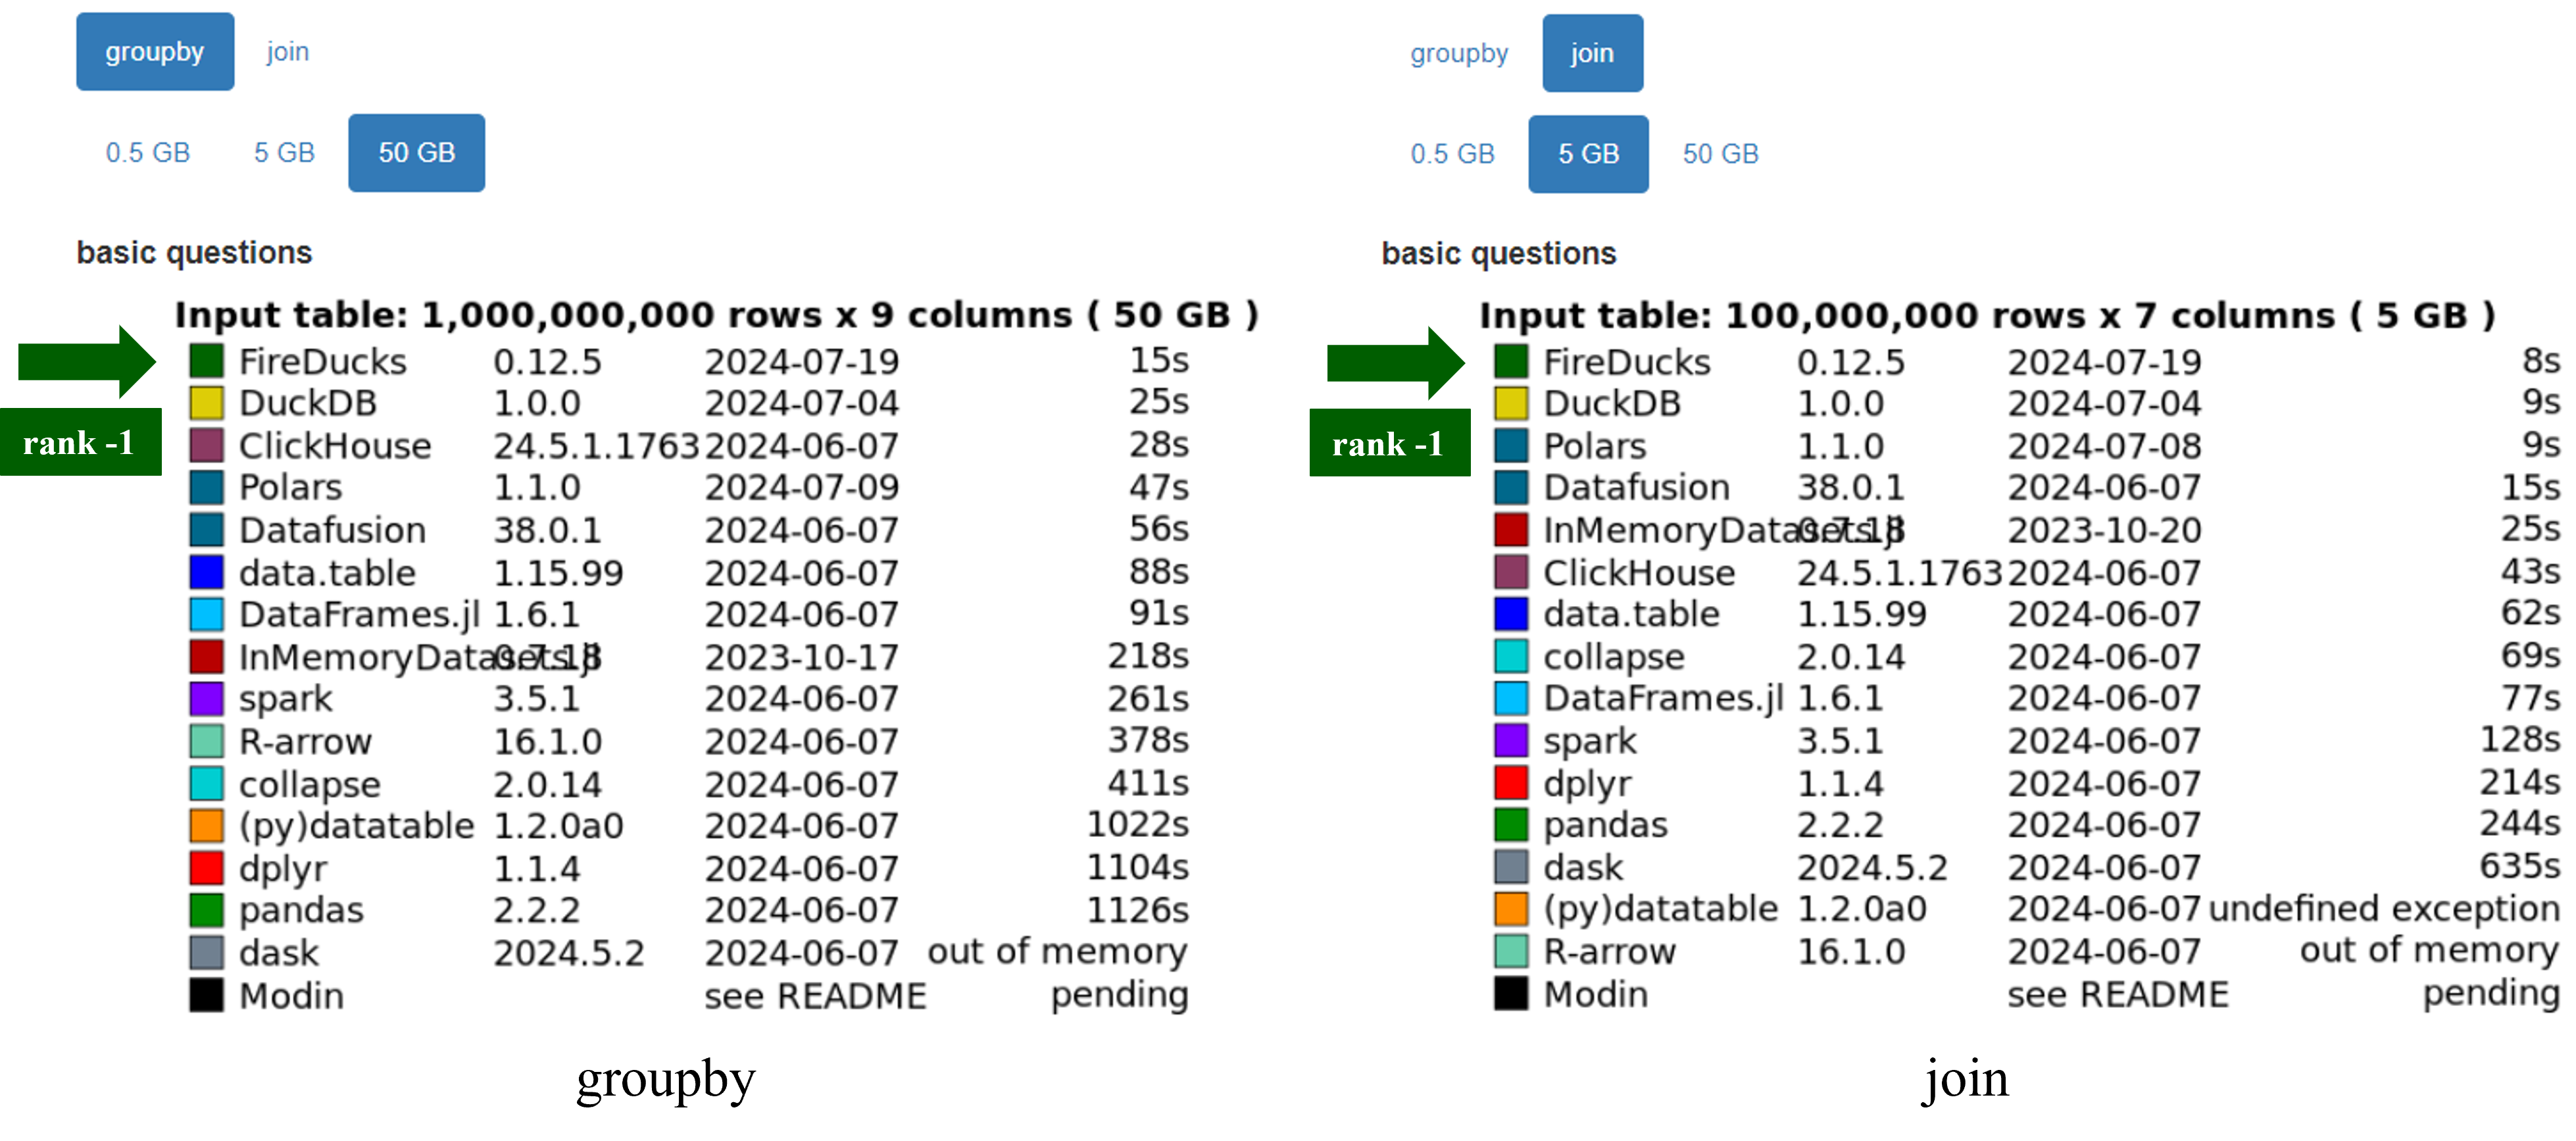This screenshot has height=1141, width=2576.
Task: Click the groupby button on the right panel
Action: [x=1460, y=54]
